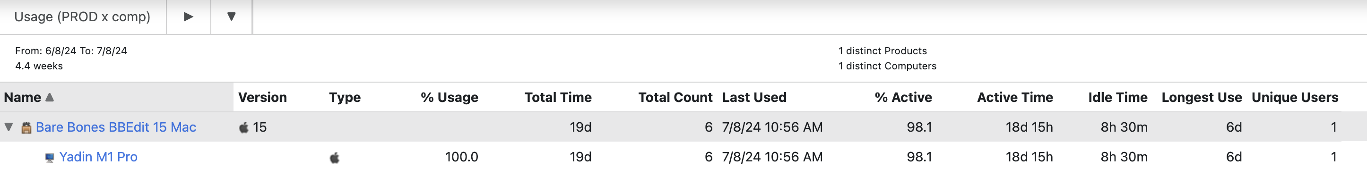Open the Bare Bones BBEdit 15 Mac link
Viewport: 1367px width, 185px height.
click(x=116, y=127)
